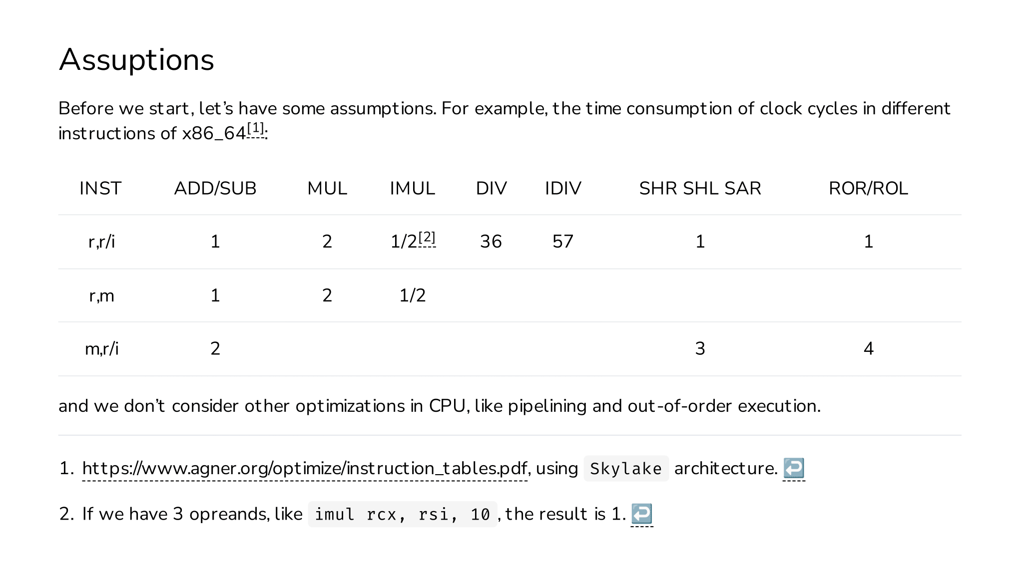The image size is (1020, 574).
Task: Click the m,r/i row label
Action: (101, 348)
